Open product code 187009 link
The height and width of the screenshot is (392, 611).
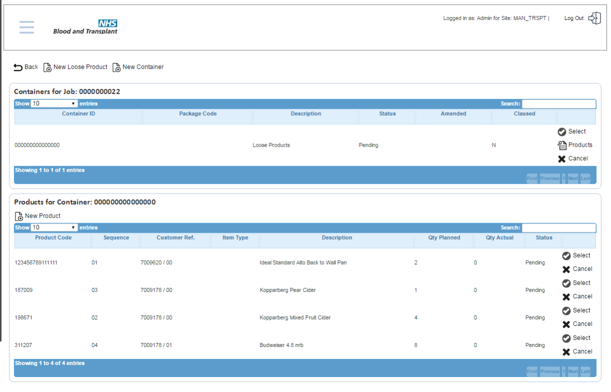24,290
